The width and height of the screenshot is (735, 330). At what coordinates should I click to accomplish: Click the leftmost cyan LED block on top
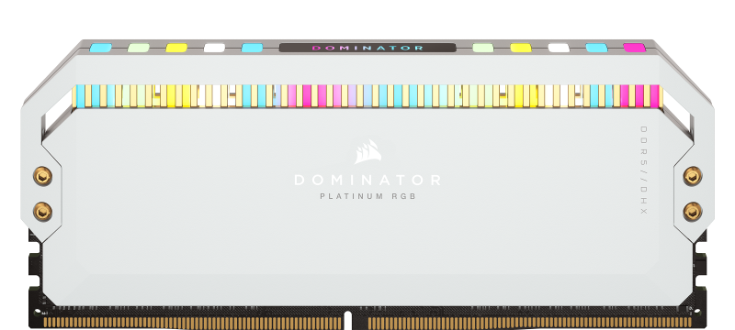pos(101,48)
